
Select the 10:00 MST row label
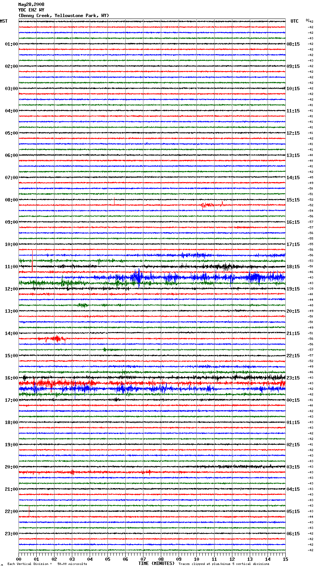click(11, 244)
